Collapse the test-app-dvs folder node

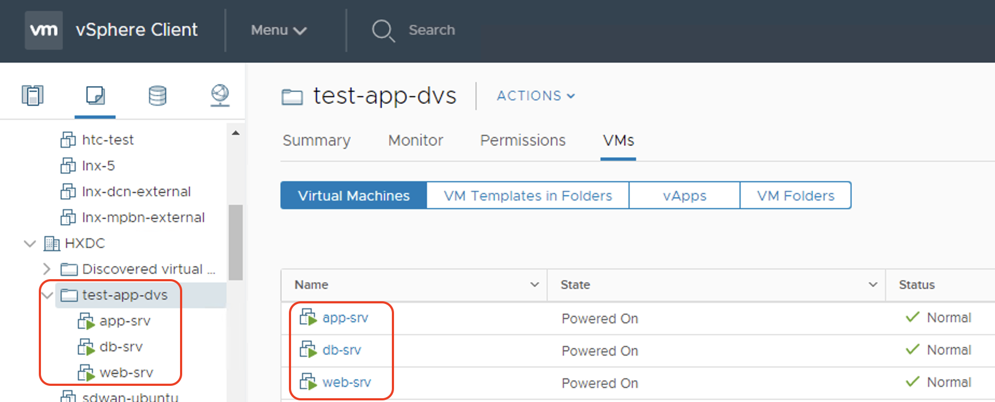[48, 295]
